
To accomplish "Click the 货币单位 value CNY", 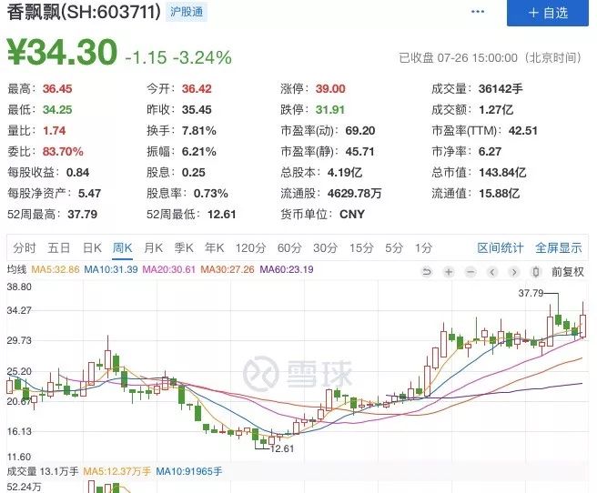I will click(x=352, y=215).
